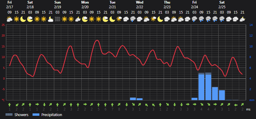Click the Thu 2/23 day header
The height and width of the screenshot is (119, 256).
167,5
